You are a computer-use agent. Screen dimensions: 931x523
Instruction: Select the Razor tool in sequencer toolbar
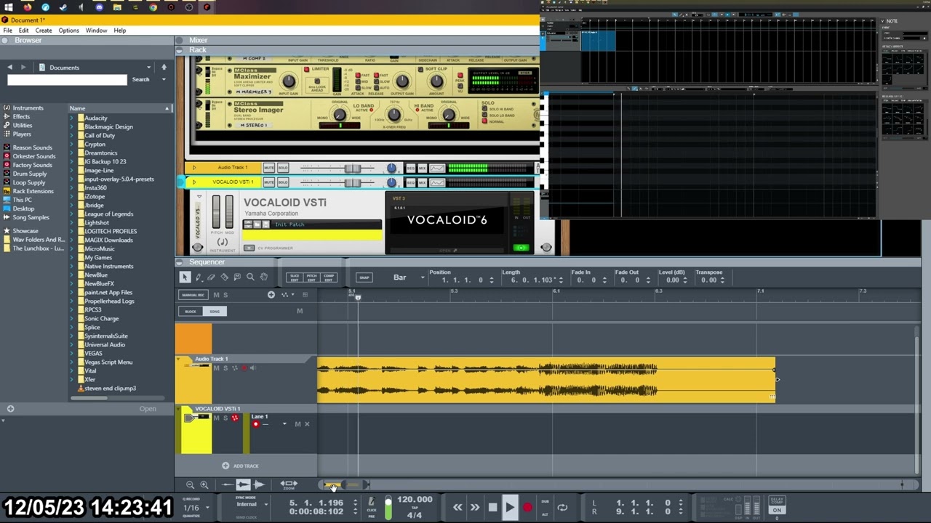tap(224, 277)
